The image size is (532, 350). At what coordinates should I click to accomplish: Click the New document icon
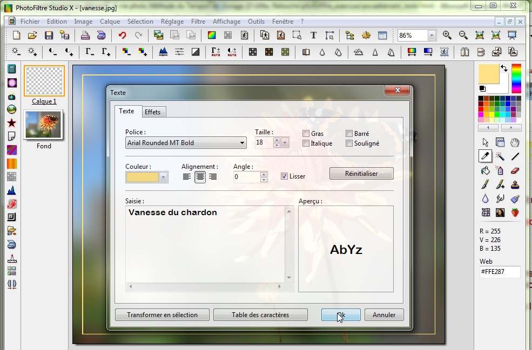point(16,35)
